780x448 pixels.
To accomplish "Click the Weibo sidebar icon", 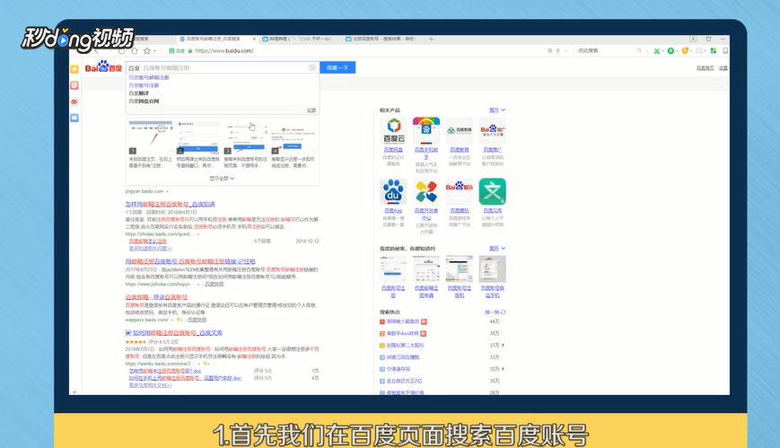I will pos(74,101).
